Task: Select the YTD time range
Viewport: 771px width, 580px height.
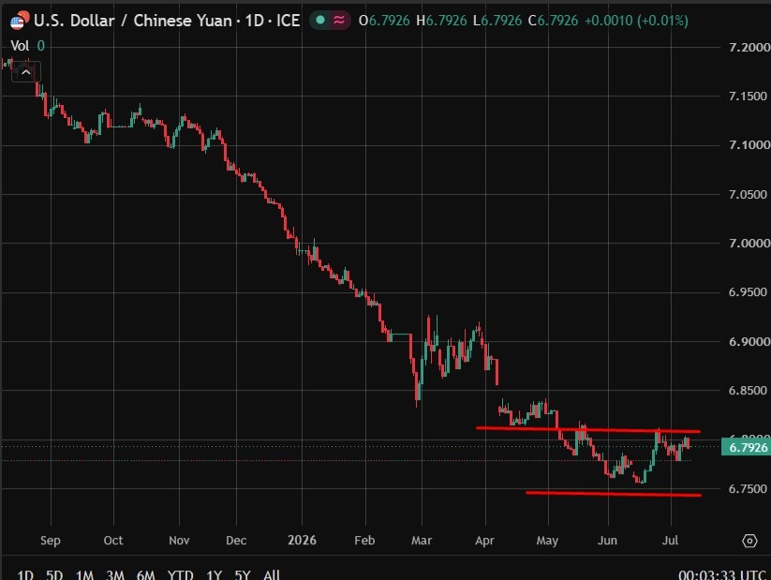Action: pos(180,574)
